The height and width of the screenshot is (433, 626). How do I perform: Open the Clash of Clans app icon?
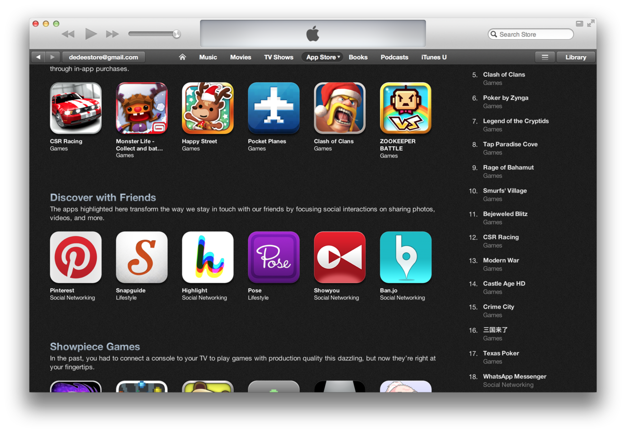(x=340, y=108)
